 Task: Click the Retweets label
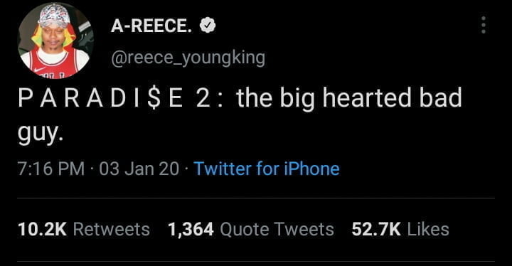point(112,229)
